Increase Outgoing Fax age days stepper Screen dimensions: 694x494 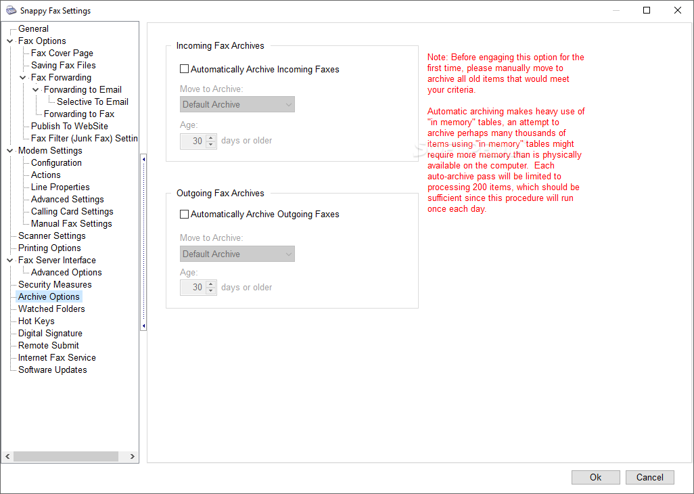point(211,284)
